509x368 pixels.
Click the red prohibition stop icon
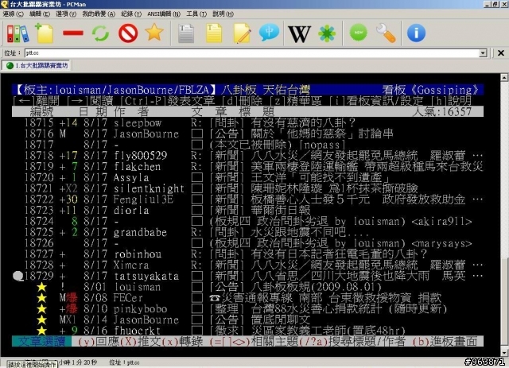point(128,33)
